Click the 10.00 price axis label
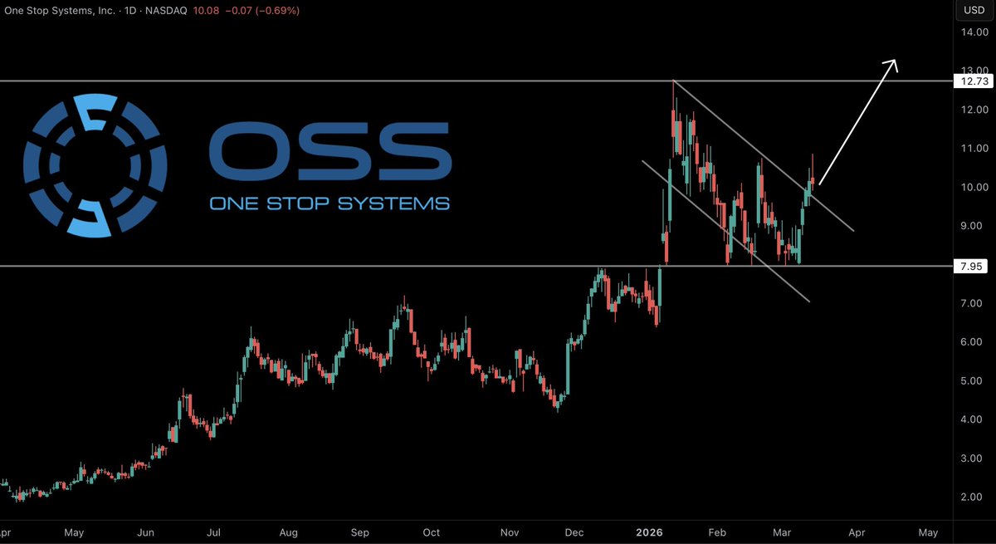This screenshot has width=996, height=544. 974,187
